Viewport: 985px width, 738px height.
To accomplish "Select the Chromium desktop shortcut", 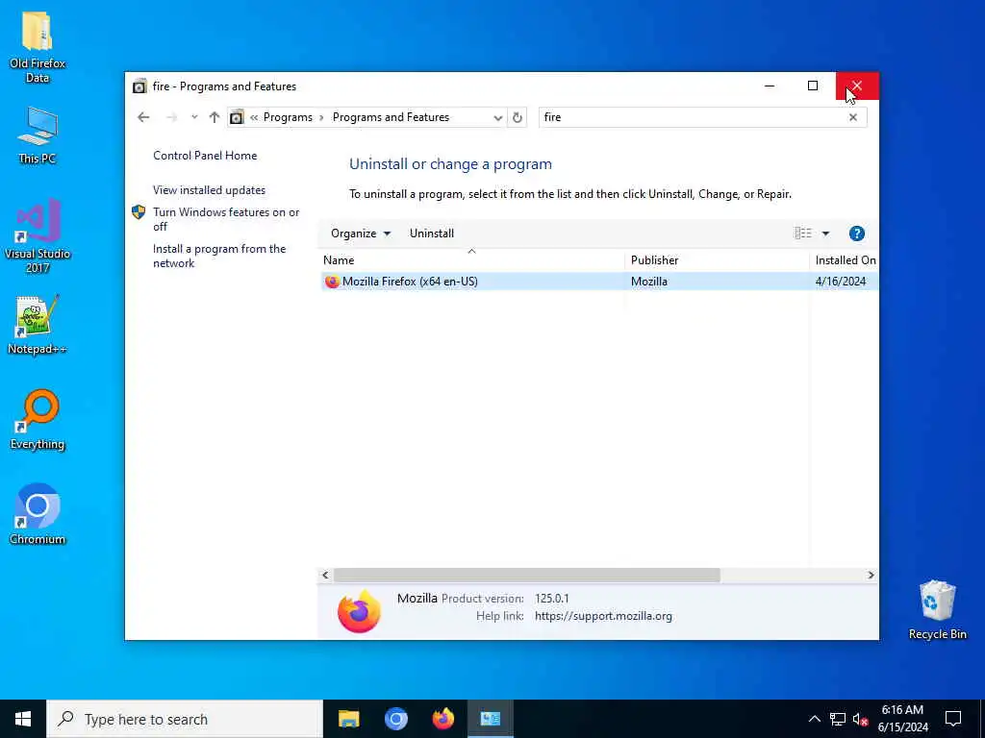I will 38,514.
